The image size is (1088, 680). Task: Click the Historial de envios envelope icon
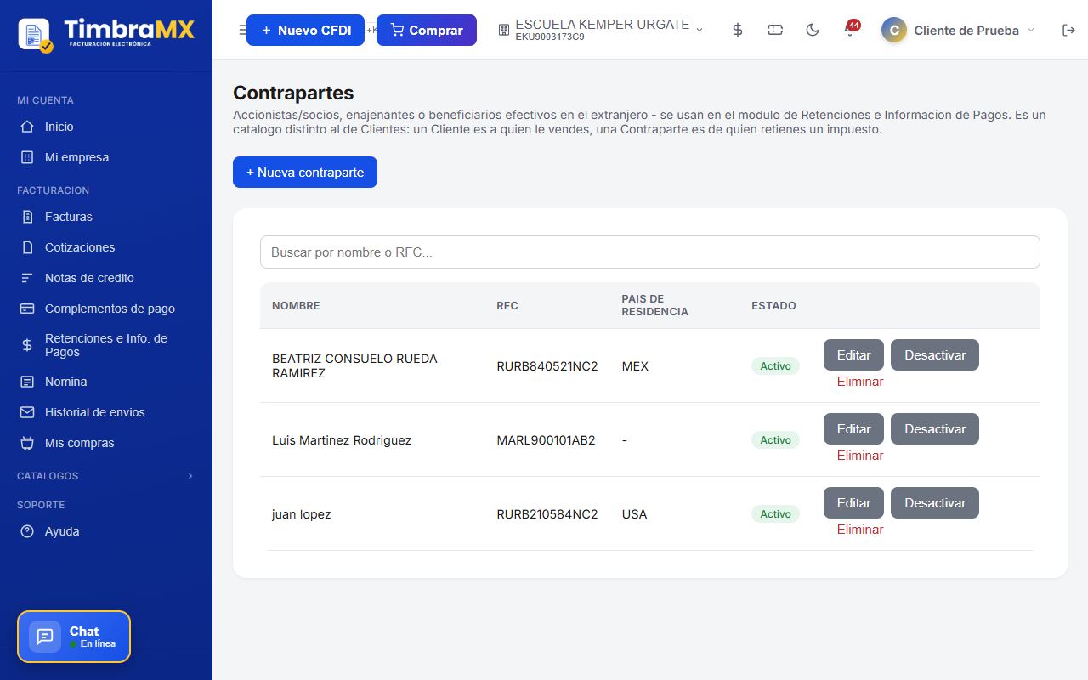tap(27, 412)
